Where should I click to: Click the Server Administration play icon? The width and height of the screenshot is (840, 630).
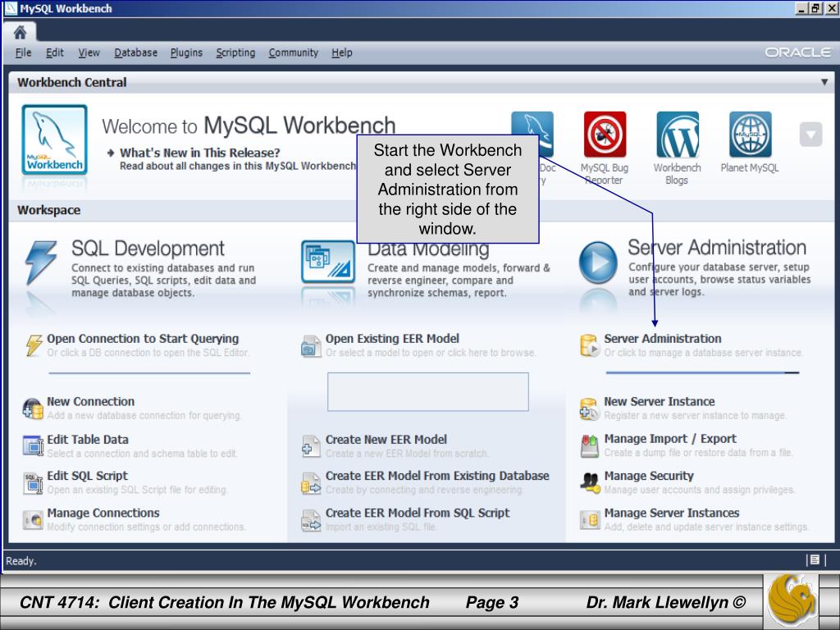coord(598,262)
